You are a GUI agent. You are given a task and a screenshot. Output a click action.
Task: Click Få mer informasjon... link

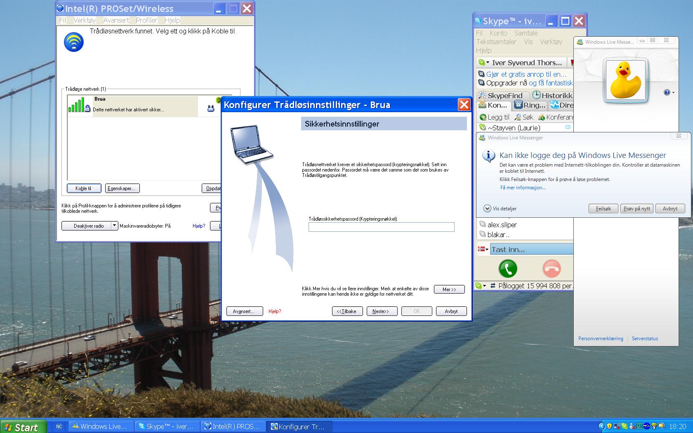click(x=523, y=188)
